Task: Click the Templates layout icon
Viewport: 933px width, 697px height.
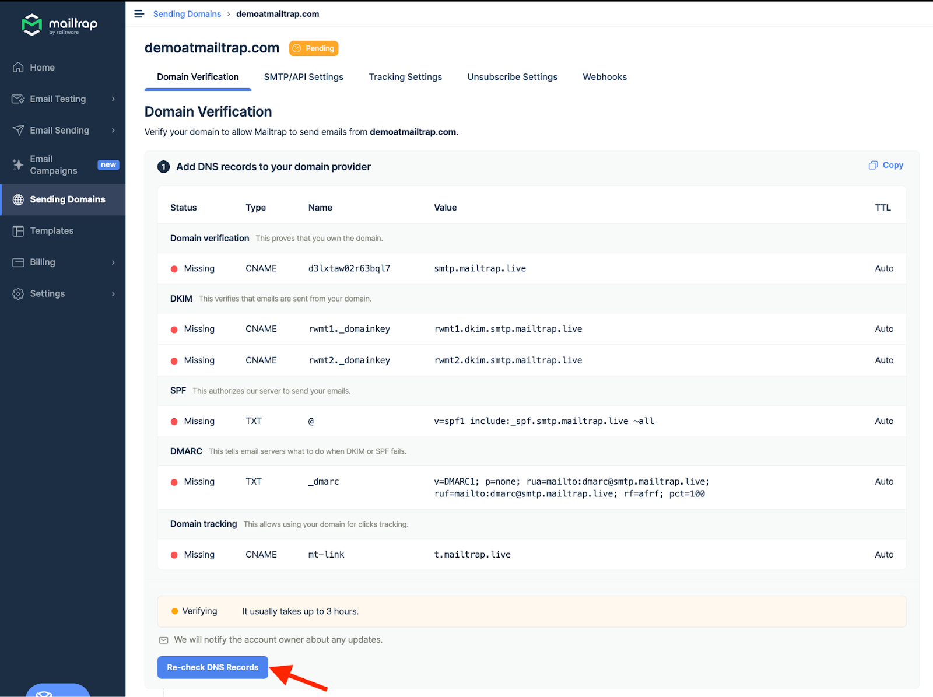Action: 19,231
